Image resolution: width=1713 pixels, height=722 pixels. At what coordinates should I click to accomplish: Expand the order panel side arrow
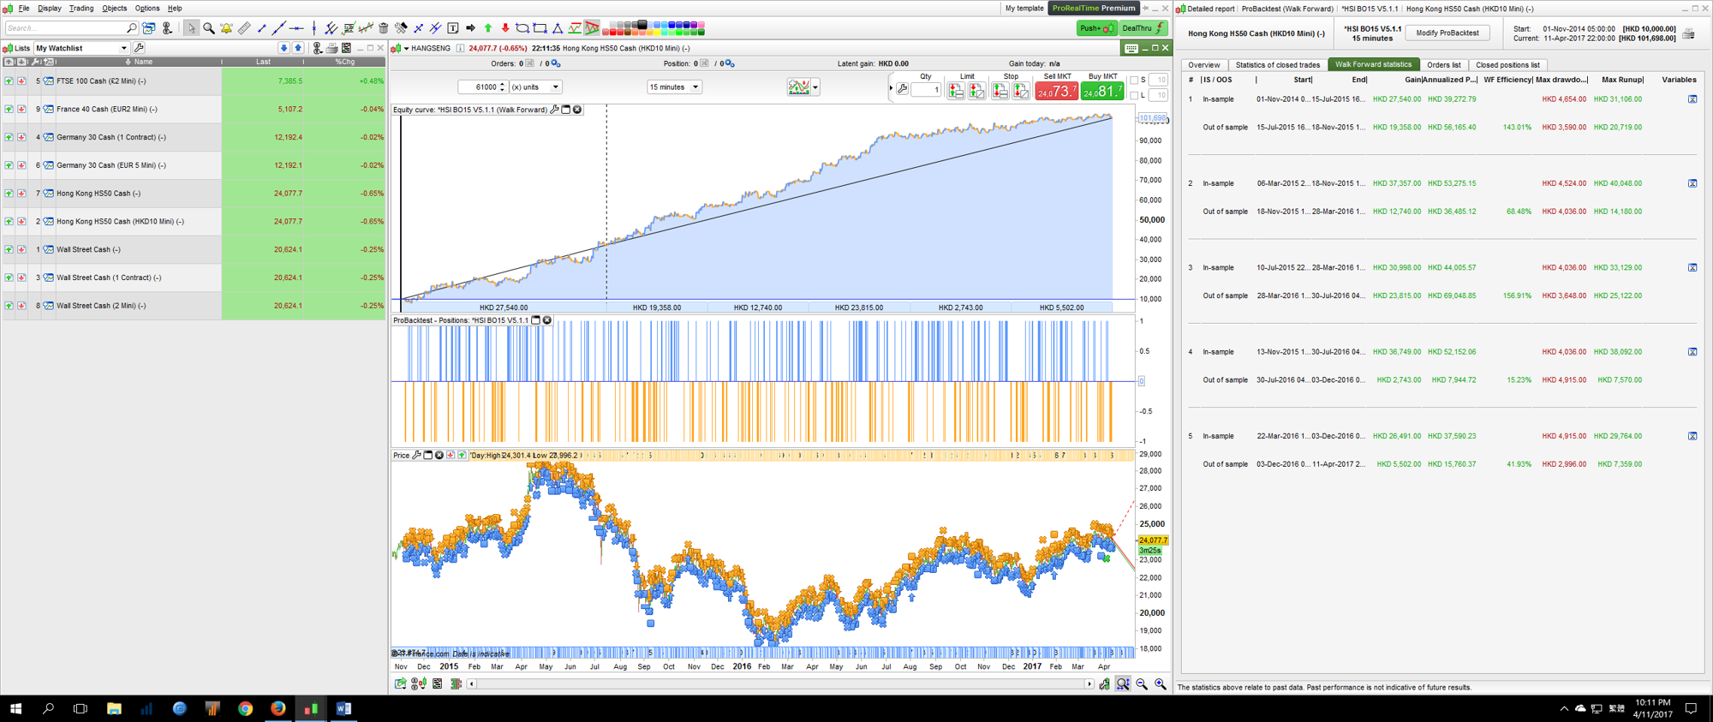pyautogui.click(x=891, y=88)
